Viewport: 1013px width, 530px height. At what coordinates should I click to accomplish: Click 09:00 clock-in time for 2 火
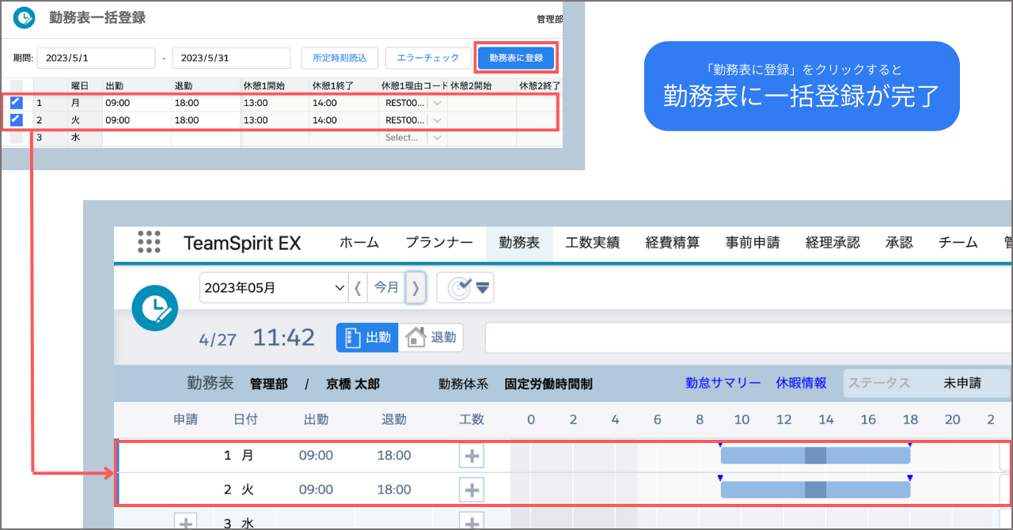[x=316, y=490]
